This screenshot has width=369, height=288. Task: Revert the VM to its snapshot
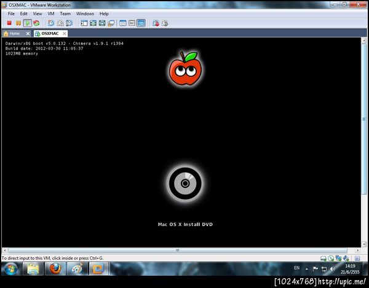pos(60,23)
